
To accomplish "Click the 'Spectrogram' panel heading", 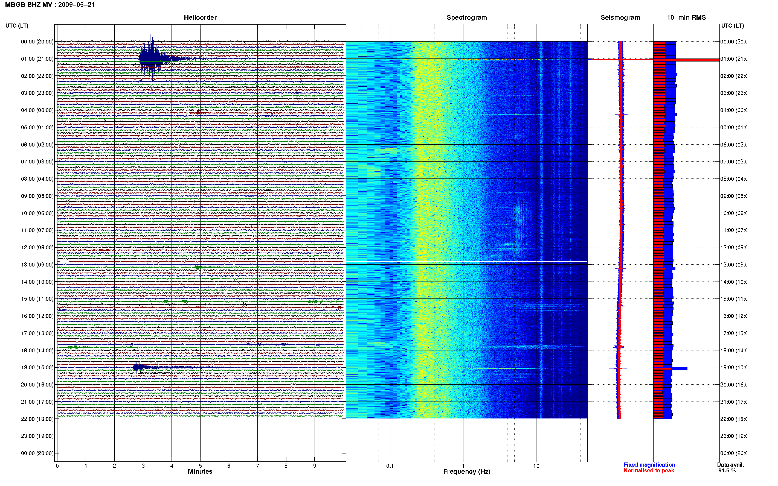I will [467, 18].
